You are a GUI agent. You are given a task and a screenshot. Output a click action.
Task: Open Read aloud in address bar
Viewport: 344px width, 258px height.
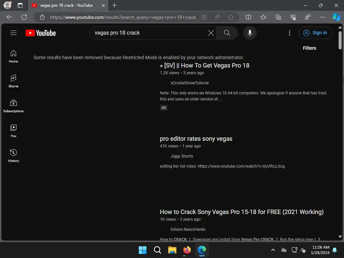point(217,17)
